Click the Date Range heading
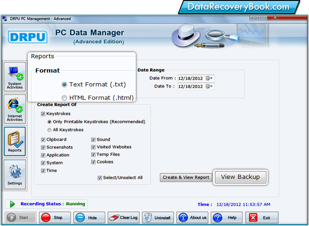309x226 pixels. (x=151, y=70)
